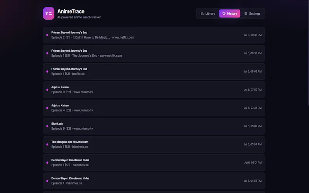Click the Jul 6, 04:58 PM timestamp
The height and width of the screenshot is (193, 309).
pos(253,181)
